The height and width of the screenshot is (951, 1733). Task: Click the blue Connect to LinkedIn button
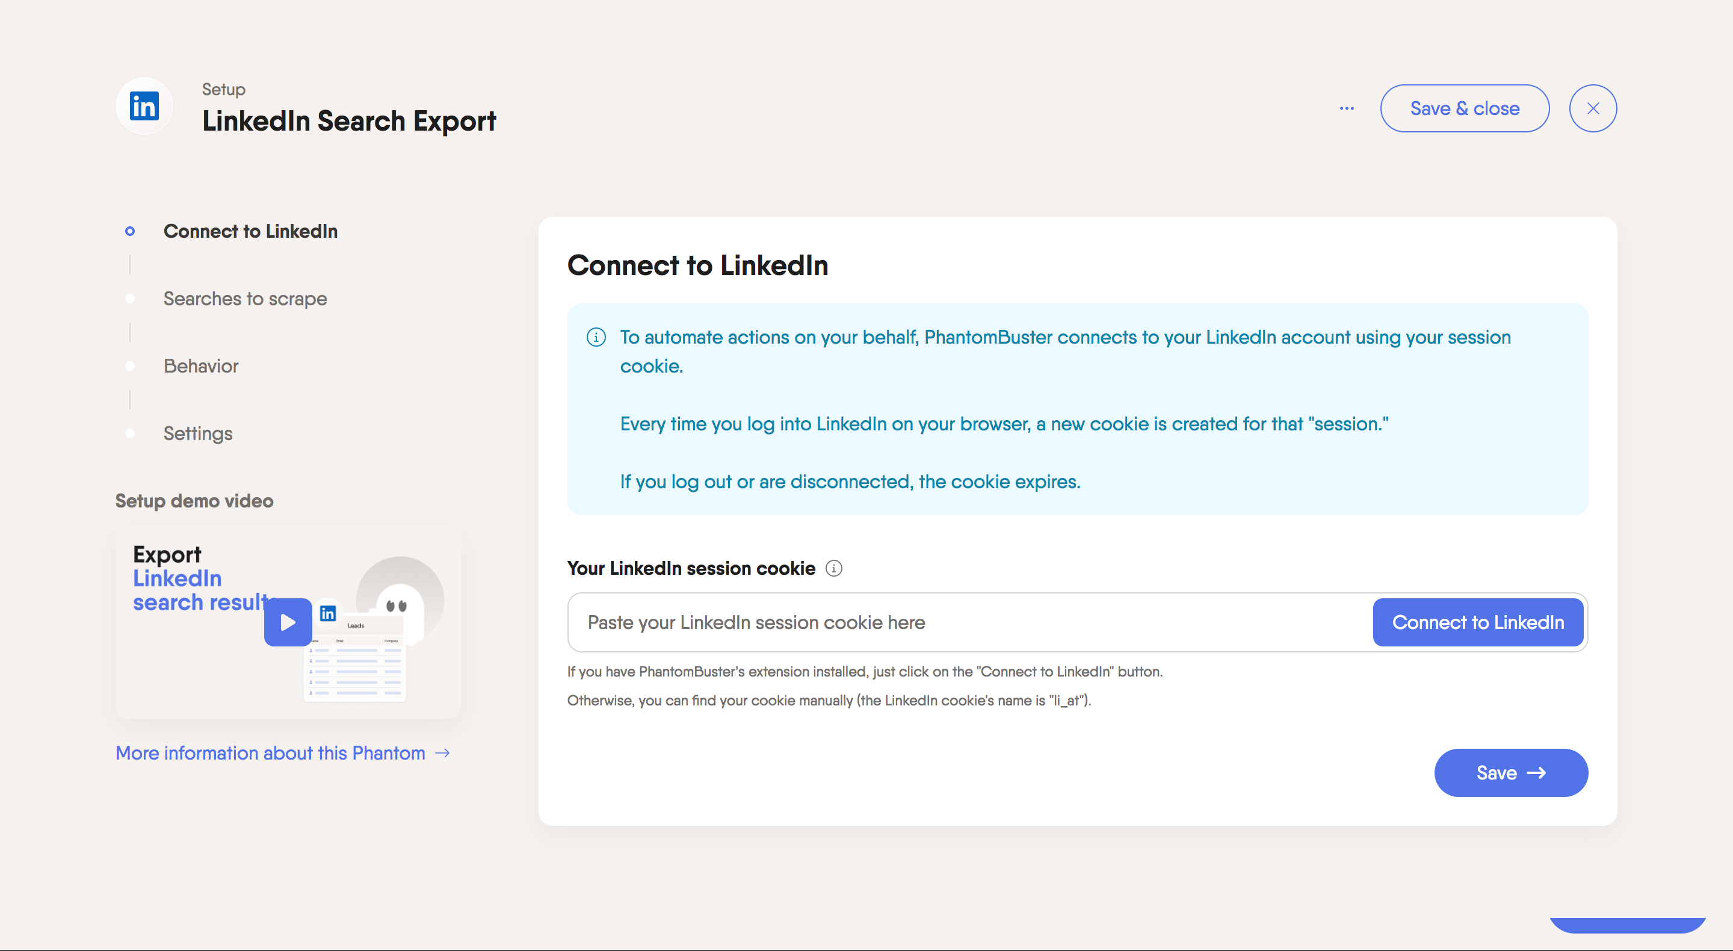[x=1477, y=622]
